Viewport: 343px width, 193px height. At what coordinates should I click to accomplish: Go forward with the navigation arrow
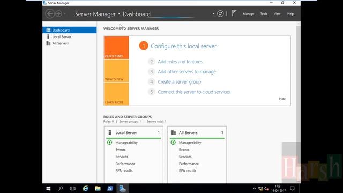[x=58, y=14]
